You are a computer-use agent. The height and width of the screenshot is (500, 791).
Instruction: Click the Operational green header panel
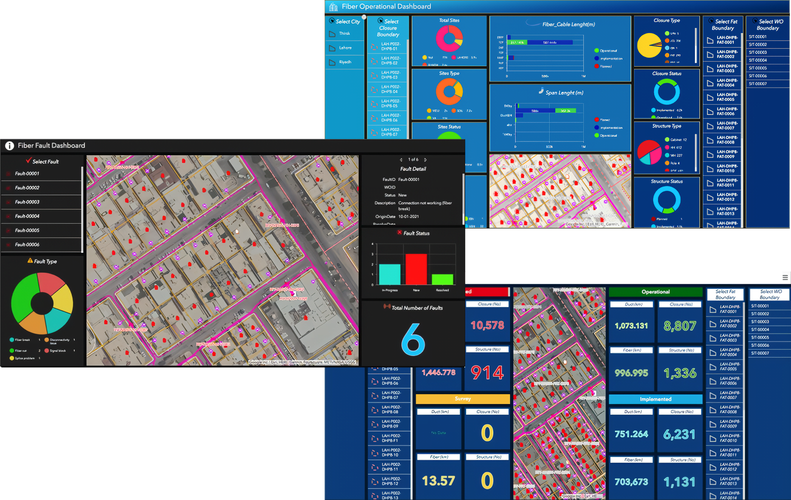[x=655, y=292]
